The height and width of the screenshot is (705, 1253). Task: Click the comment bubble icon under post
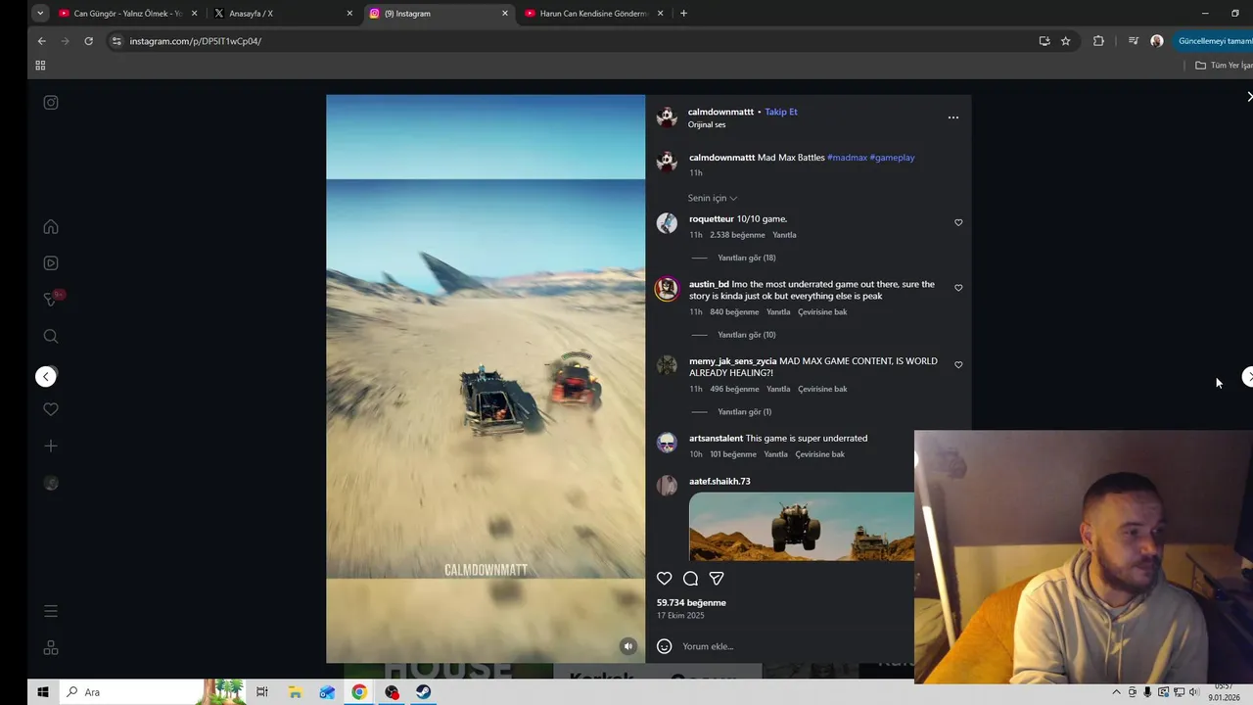[x=690, y=579]
